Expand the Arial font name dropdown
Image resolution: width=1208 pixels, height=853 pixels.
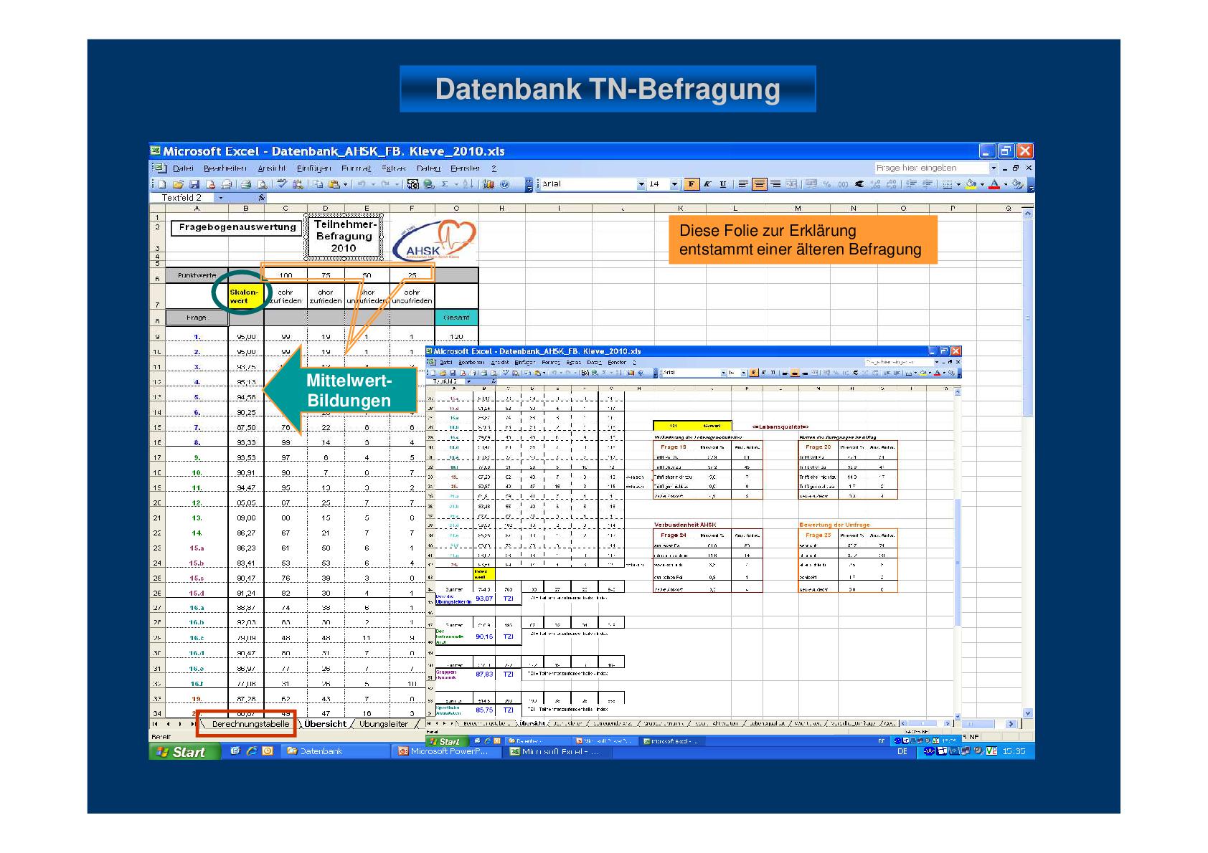[641, 185]
